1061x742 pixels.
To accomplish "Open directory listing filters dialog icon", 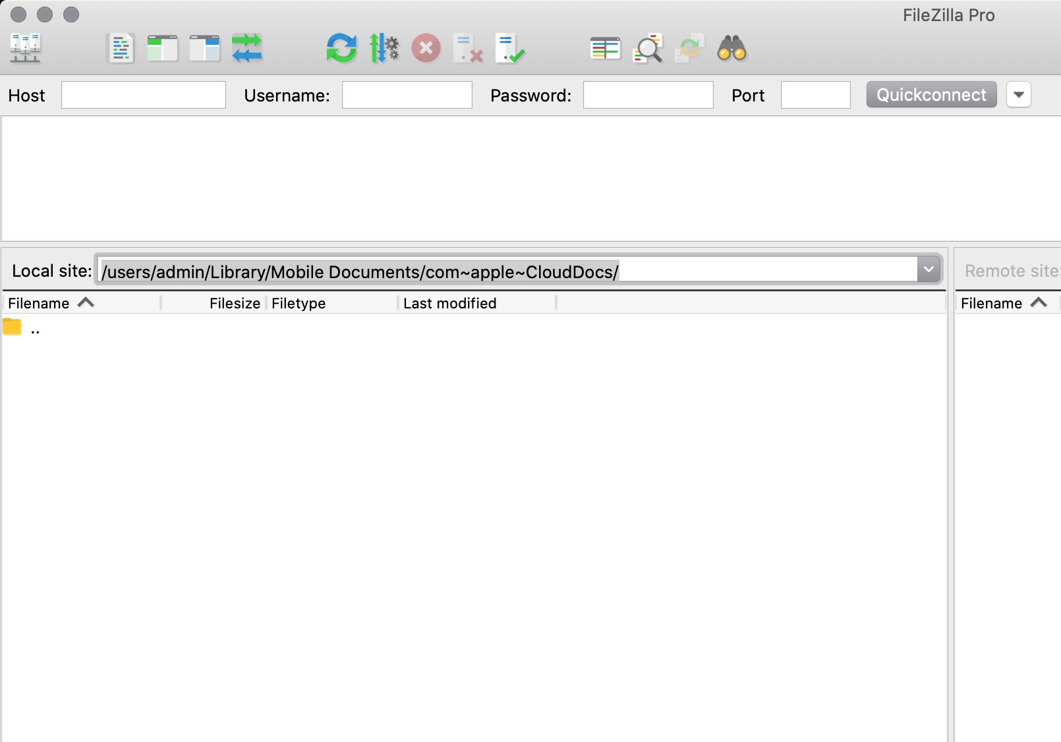I will point(606,49).
